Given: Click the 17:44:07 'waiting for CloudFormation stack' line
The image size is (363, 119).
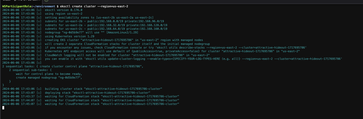Looking at the screenshot, I should click(90, 100).
